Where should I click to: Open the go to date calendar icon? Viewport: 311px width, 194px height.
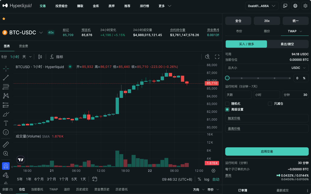95,179
